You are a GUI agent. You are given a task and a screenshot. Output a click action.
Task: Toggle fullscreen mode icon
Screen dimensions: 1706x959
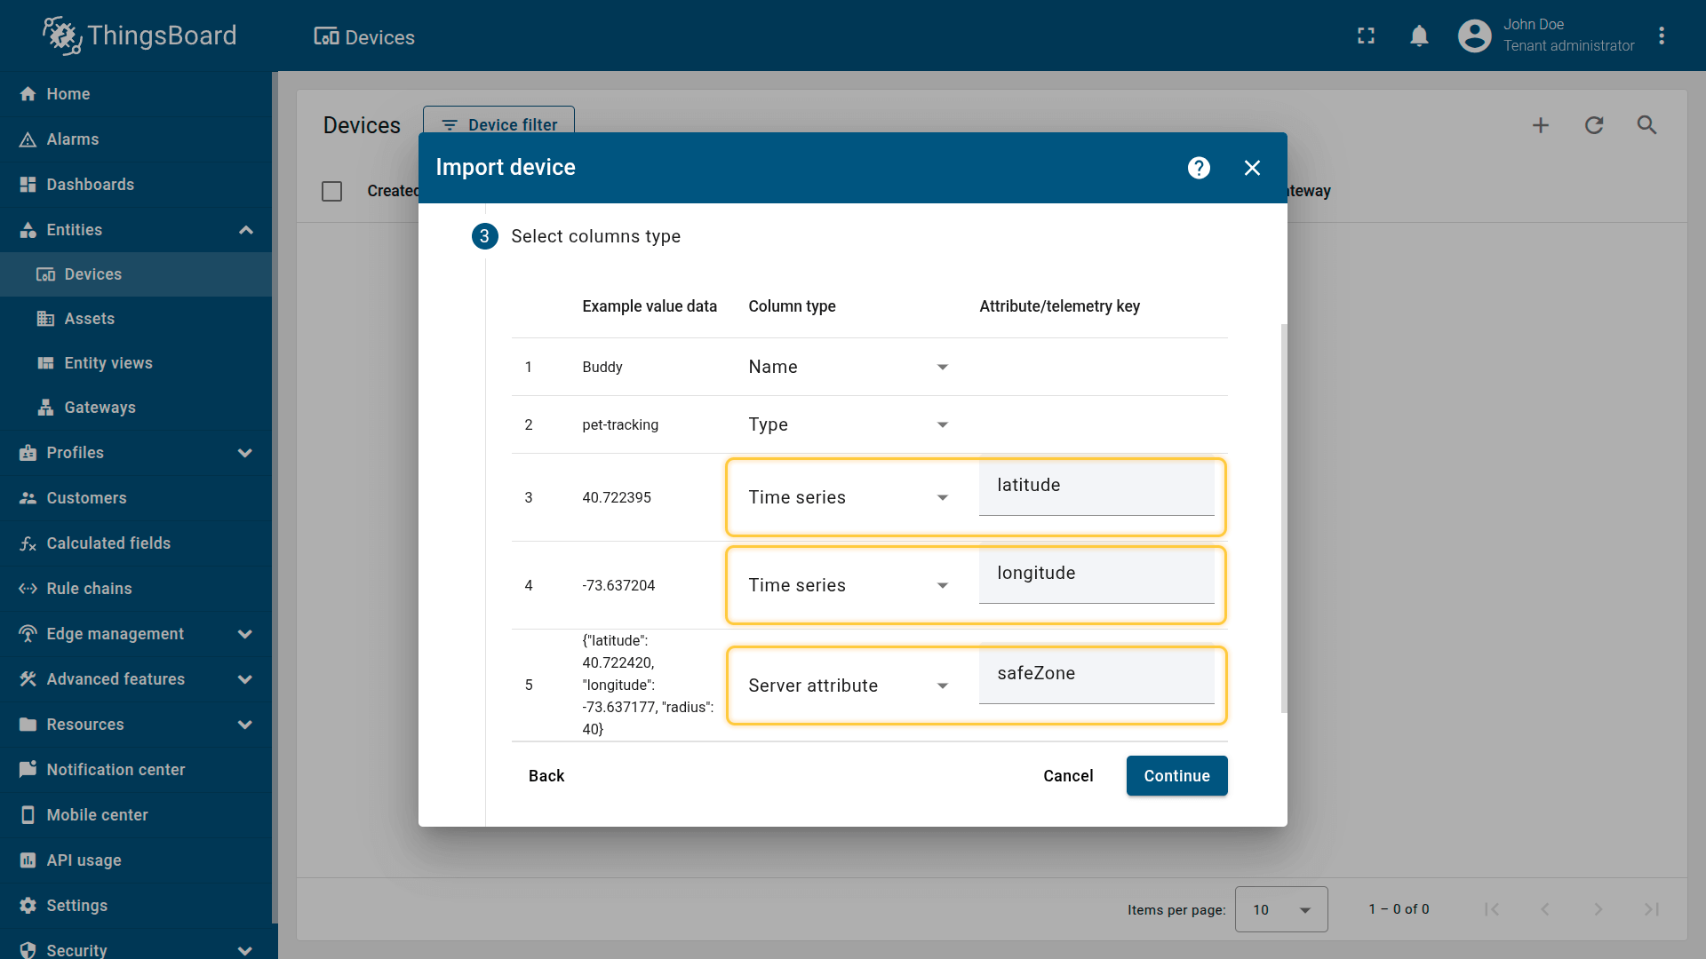coord(1366,36)
